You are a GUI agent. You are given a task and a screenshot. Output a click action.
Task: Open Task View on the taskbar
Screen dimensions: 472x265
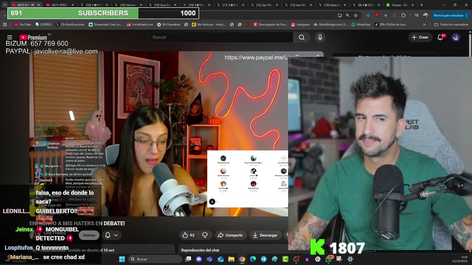188,259
